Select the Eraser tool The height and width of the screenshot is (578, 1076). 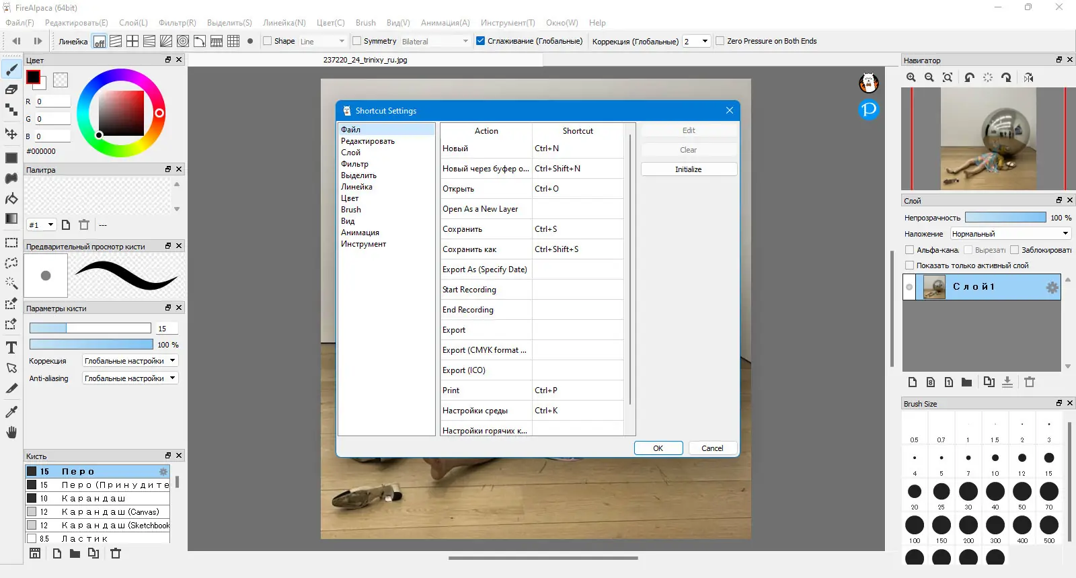pos(11,89)
